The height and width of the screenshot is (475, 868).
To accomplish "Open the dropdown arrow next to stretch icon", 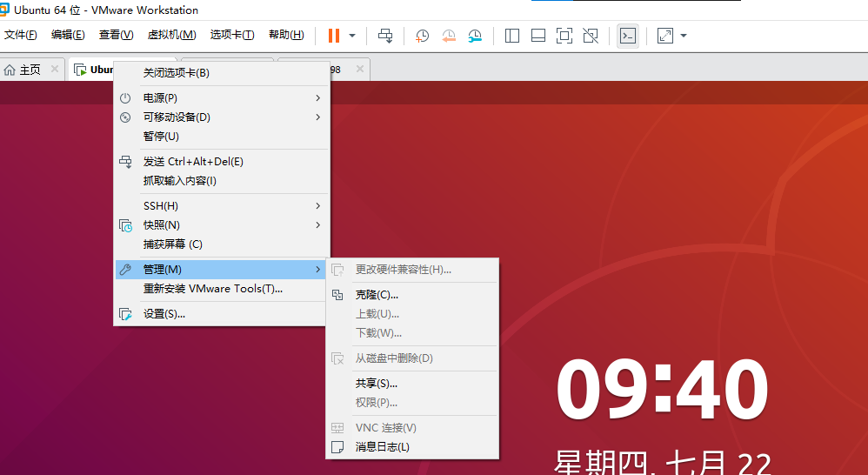I will point(684,36).
